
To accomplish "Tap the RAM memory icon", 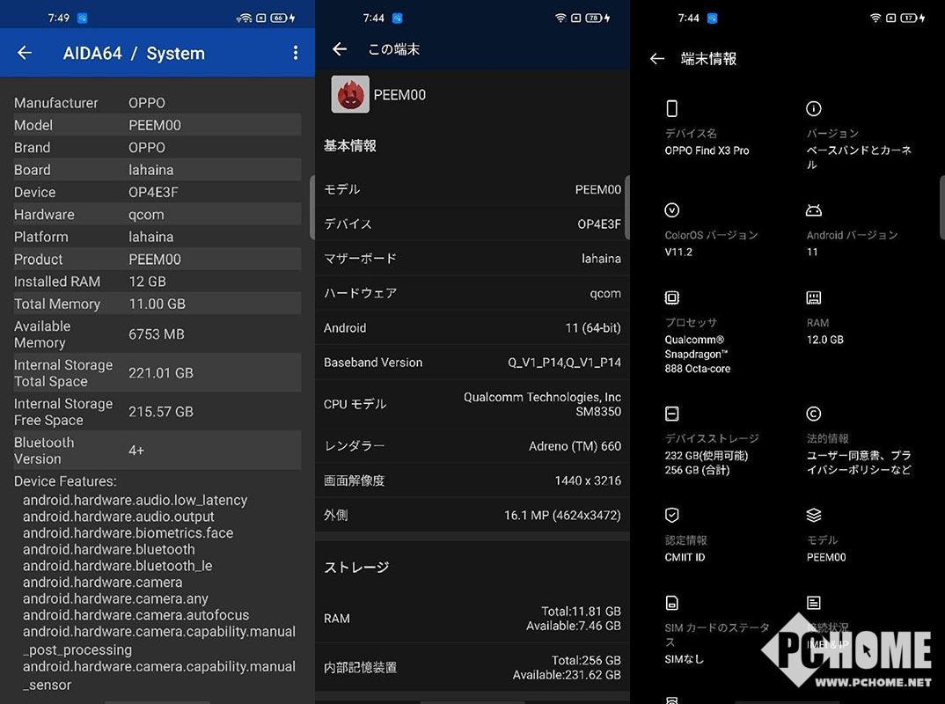I will pos(814,297).
